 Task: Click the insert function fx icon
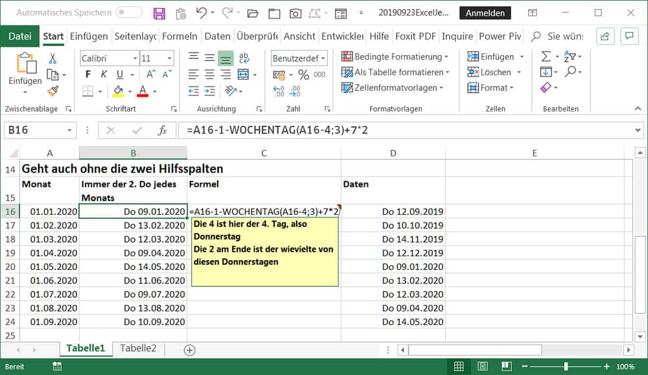(x=163, y=130)
